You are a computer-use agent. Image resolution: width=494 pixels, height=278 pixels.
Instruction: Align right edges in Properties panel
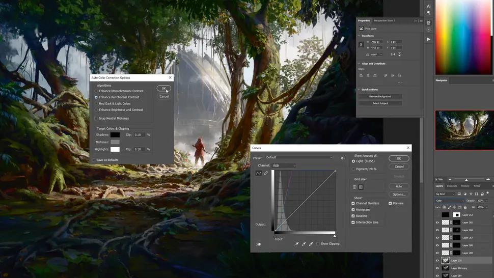375,75
